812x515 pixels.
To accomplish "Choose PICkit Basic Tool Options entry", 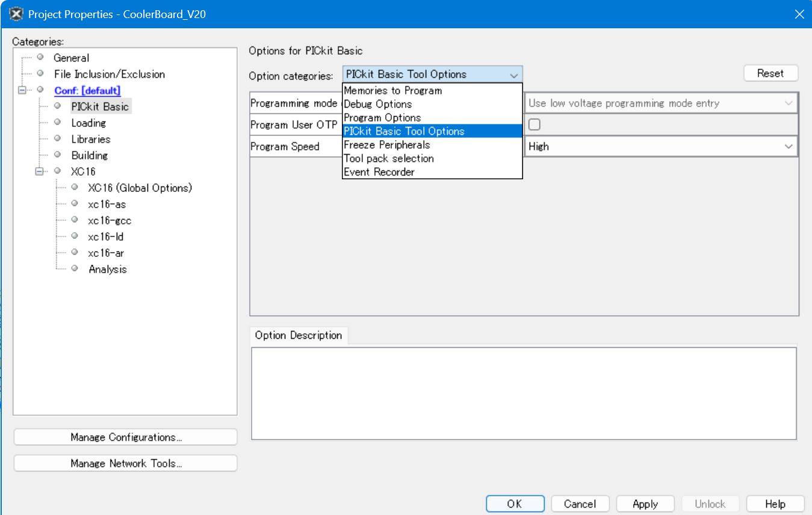I will tap(432, 131).
